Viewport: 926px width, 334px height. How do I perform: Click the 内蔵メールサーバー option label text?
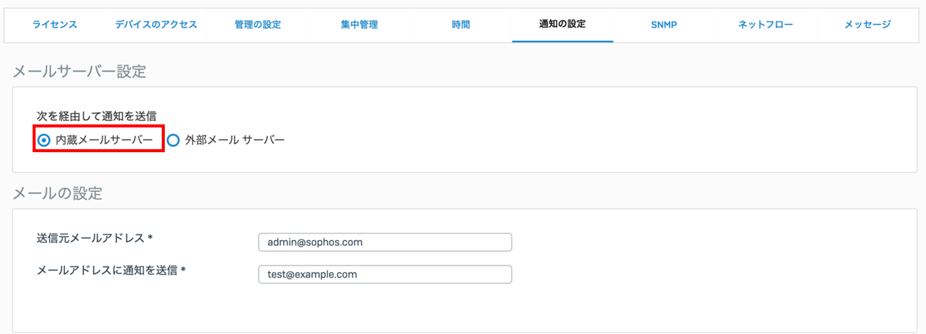pos(104,140)
